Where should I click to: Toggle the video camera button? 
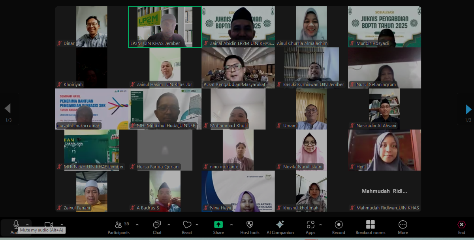point(49,225)
